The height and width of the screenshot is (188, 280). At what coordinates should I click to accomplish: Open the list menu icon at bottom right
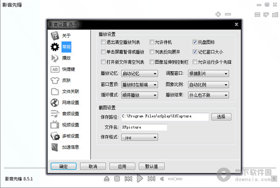point(274,179)
